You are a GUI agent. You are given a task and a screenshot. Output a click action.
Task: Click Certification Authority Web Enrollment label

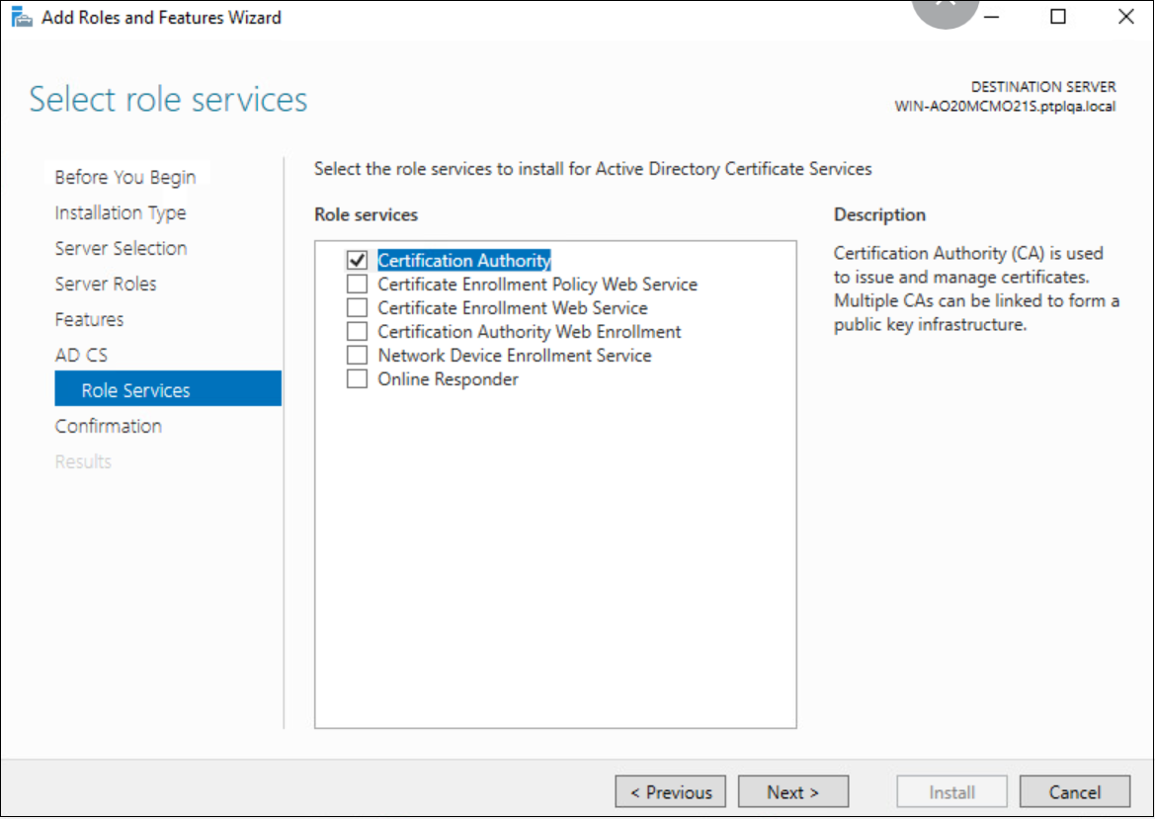click(530, 331)
